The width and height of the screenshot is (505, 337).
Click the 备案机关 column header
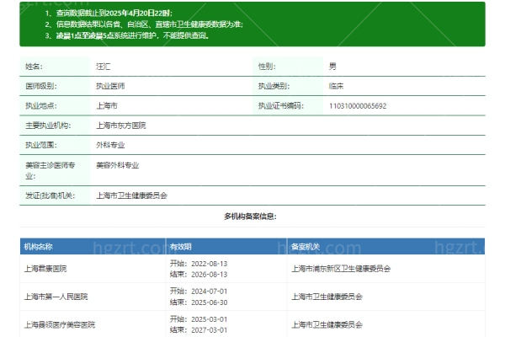pyautogui.click(x=306, y=247)
